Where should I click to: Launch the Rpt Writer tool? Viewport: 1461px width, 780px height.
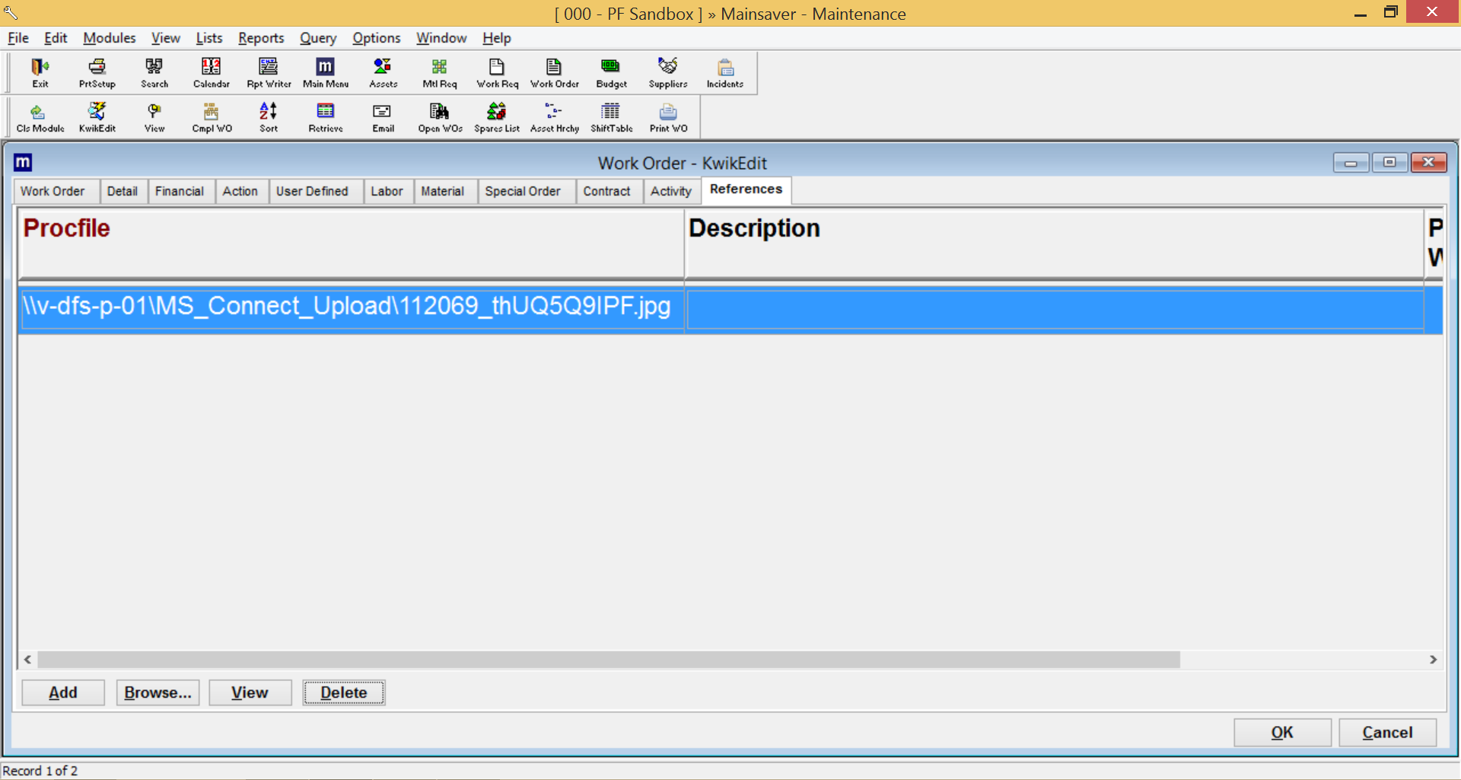269,72
